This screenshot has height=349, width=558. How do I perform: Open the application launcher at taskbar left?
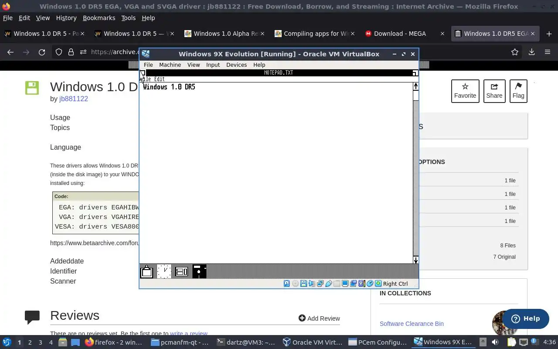[7, 342]
